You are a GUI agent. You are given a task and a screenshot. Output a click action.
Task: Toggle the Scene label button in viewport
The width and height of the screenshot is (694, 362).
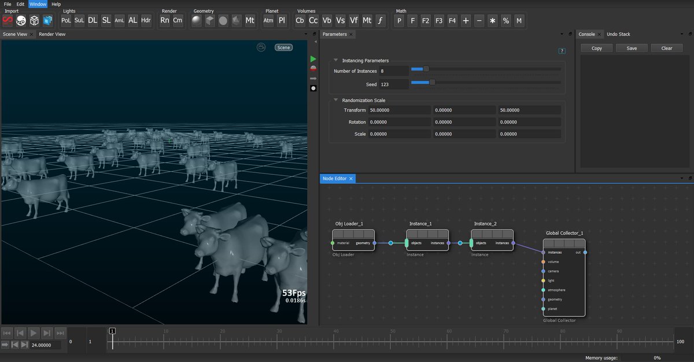283,47
